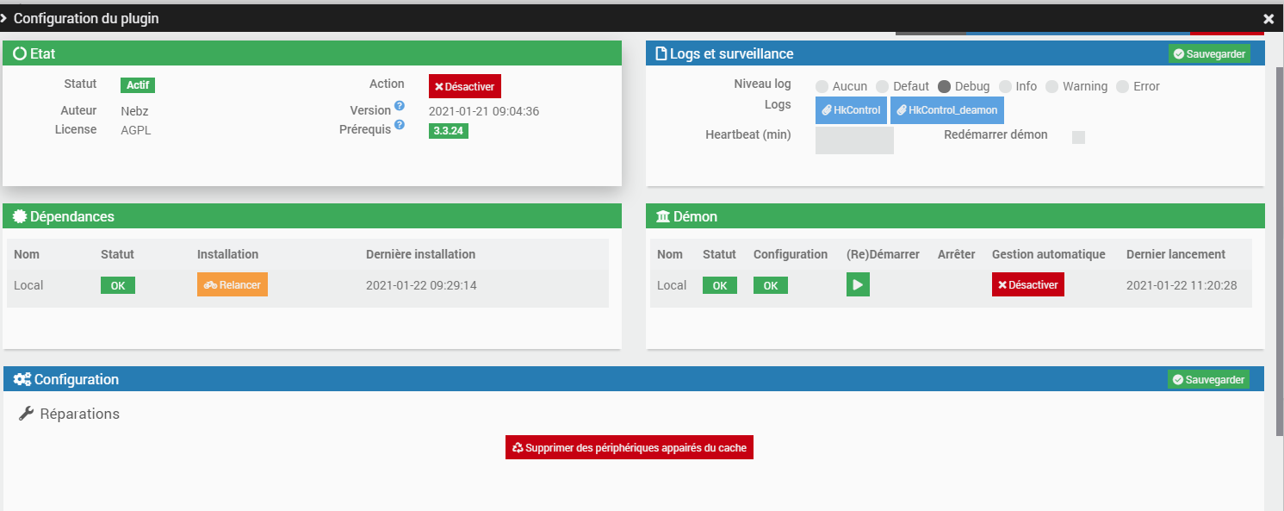
Task: Click the Démon header building icon
Action: coord(663,217)
